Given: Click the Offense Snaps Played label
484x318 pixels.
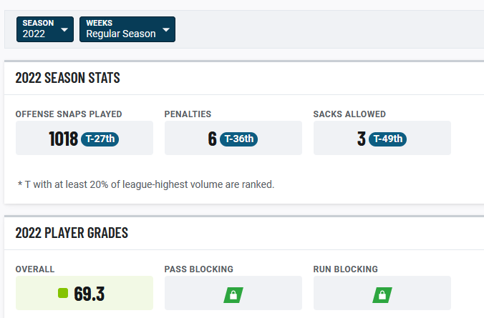Looking at the screenshot, I should pos(69,114).
